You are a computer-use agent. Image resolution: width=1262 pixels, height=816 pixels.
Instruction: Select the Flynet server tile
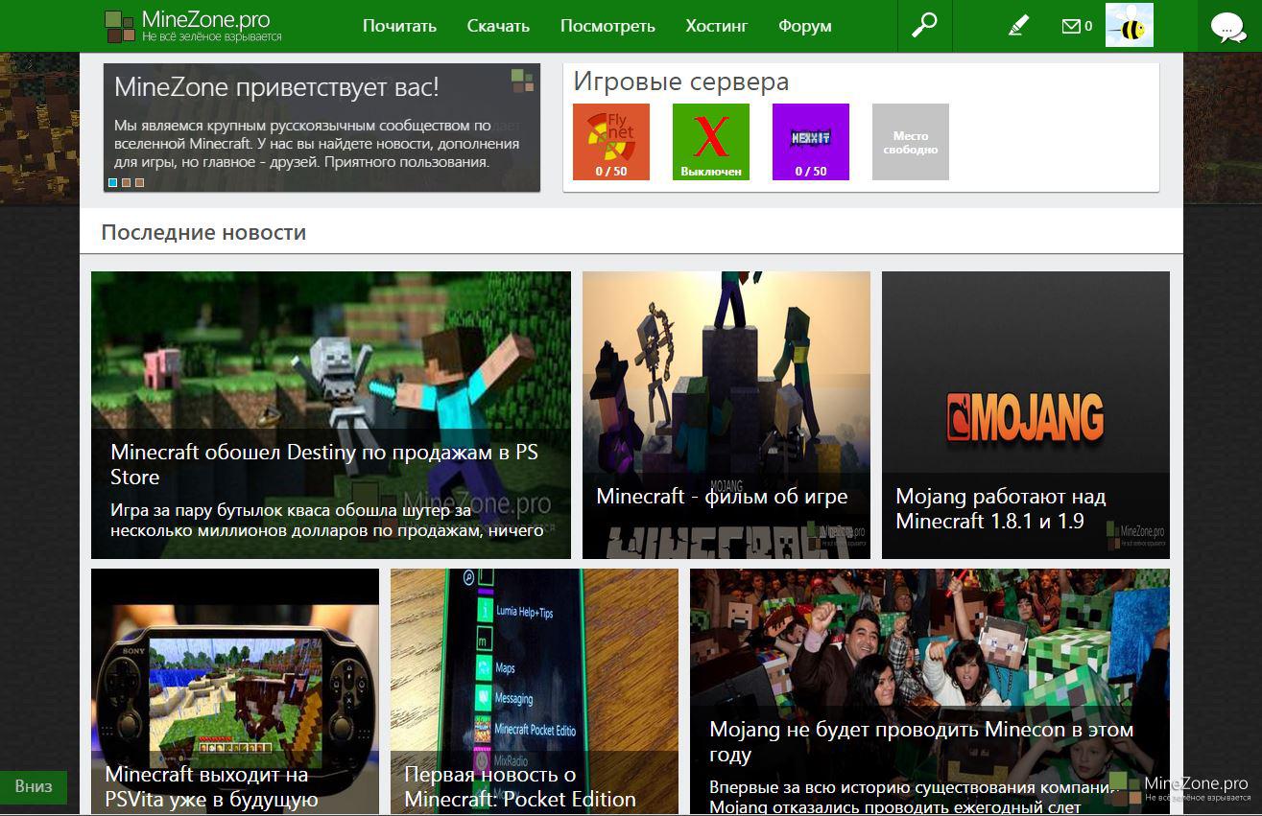pos(611,142)
